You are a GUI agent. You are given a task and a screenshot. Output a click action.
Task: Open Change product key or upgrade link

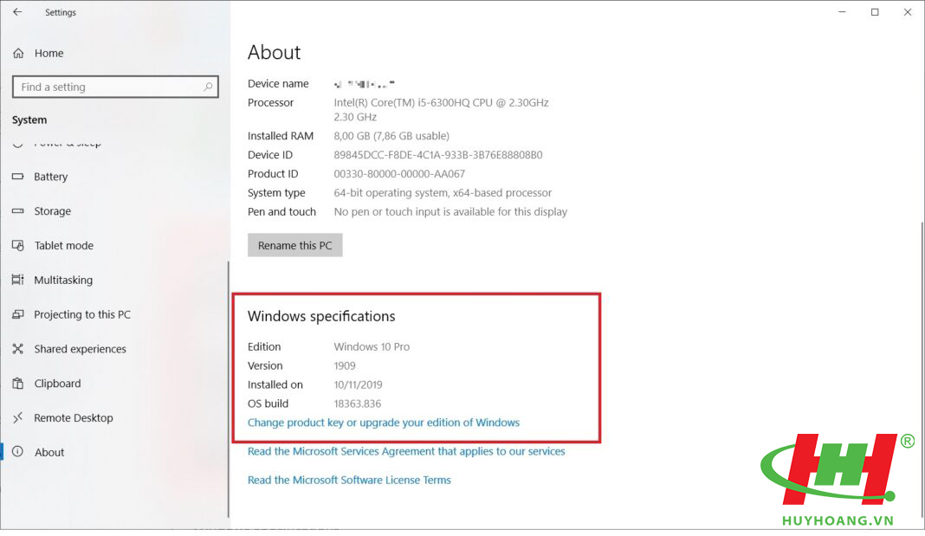pyautogui.click(x=384, y=423)
